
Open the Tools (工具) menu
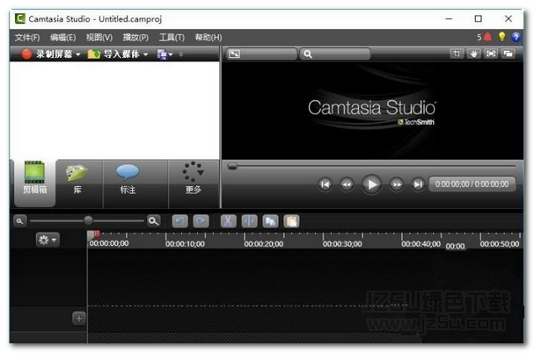[172, 38]
